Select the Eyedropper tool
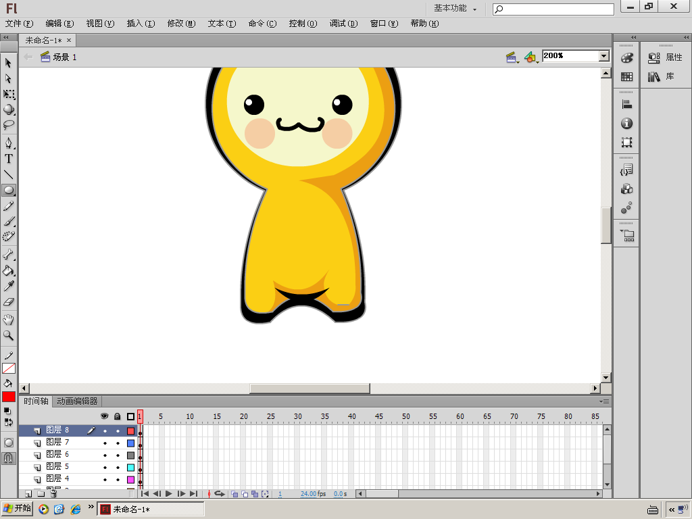Screen dimensions: 692x519 (8, 286)
